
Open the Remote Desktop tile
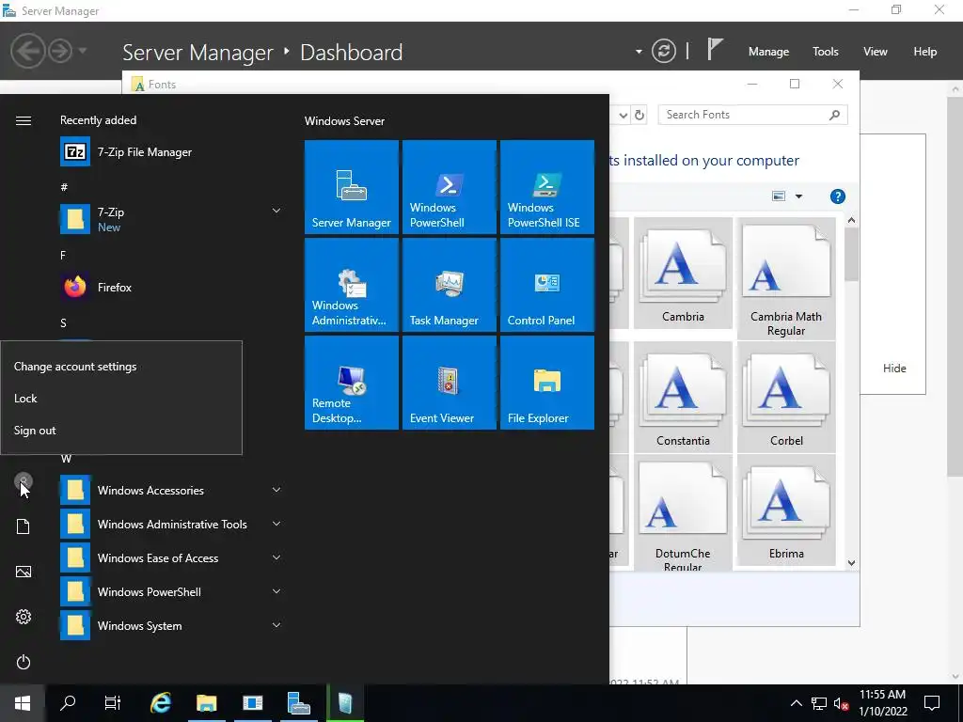[352, 383]
